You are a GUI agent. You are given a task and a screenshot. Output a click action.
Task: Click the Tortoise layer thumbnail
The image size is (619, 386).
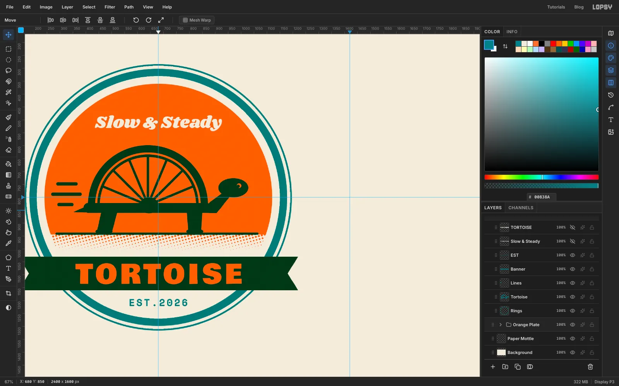(x=504, y=297)
